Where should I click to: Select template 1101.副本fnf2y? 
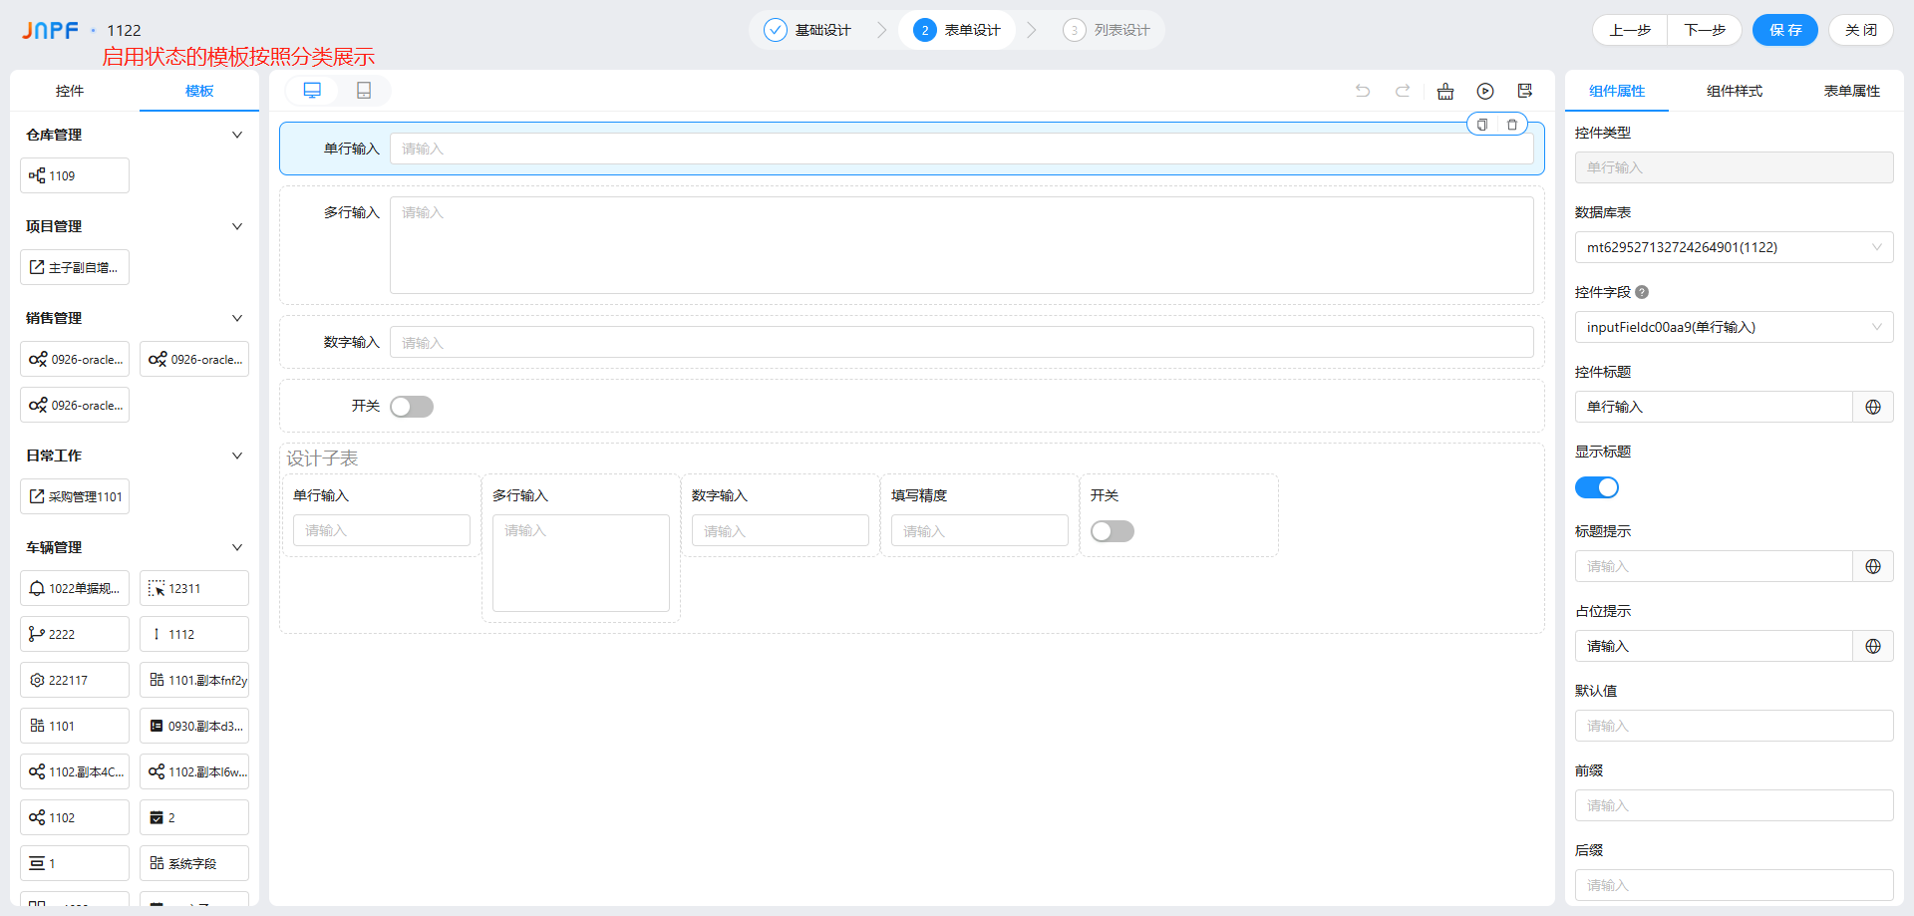194,680
